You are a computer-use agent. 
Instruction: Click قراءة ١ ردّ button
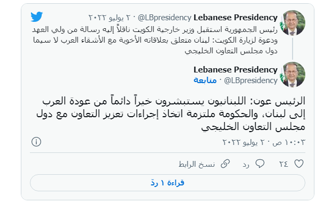(168, 183)
